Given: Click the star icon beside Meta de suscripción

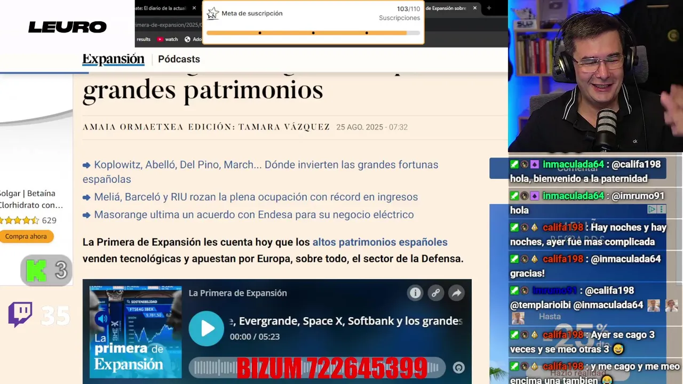Looking at the screenshot, I should pos(213,13).
